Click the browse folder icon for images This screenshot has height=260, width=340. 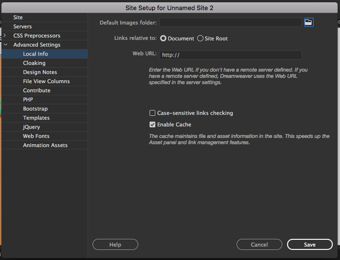[309, 23]
